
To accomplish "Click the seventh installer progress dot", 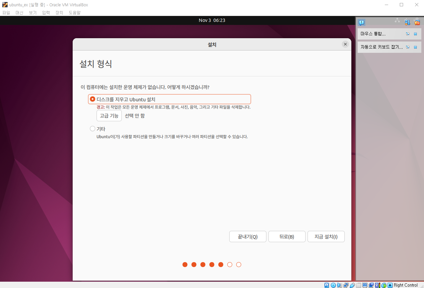I will 239,264.
